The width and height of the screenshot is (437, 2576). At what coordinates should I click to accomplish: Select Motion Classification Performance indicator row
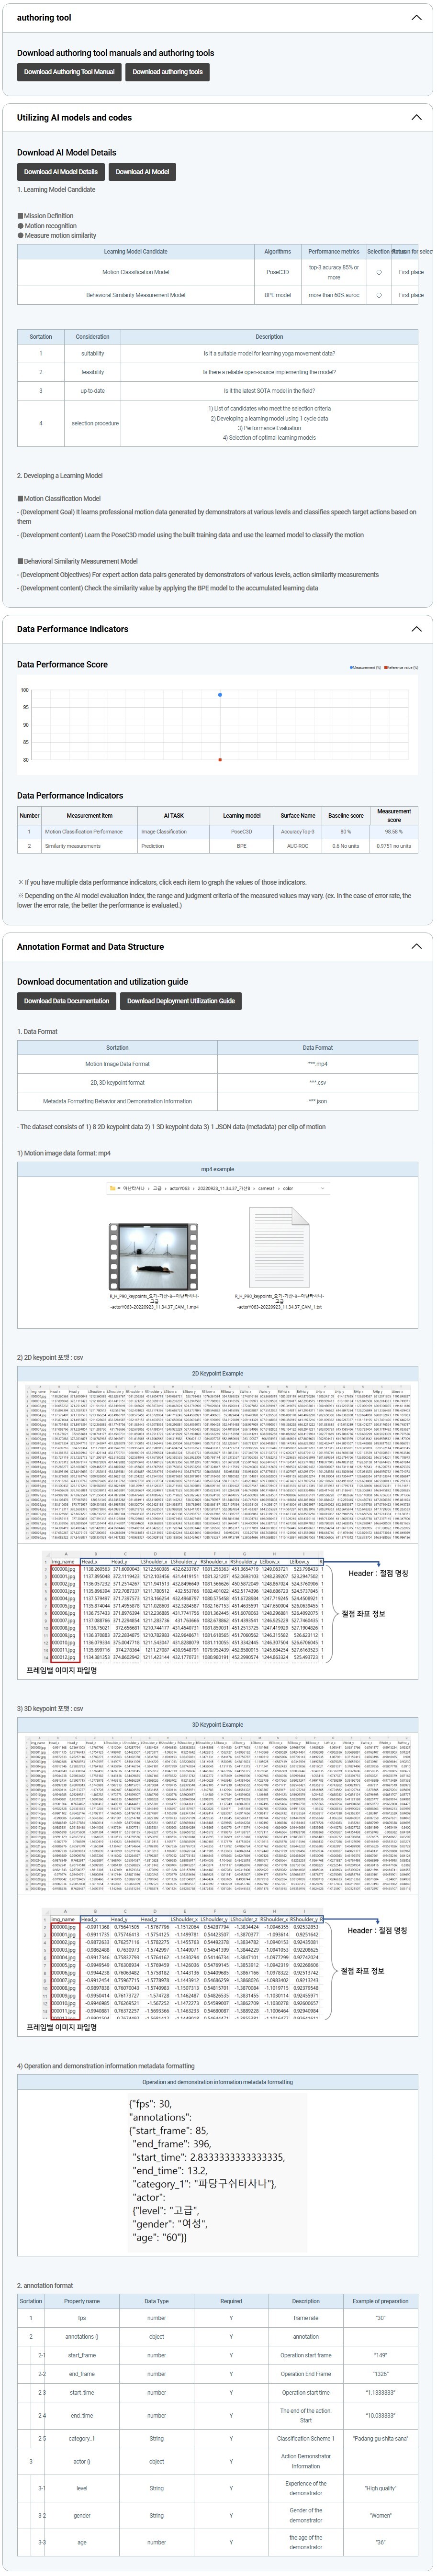click(84, 831)
